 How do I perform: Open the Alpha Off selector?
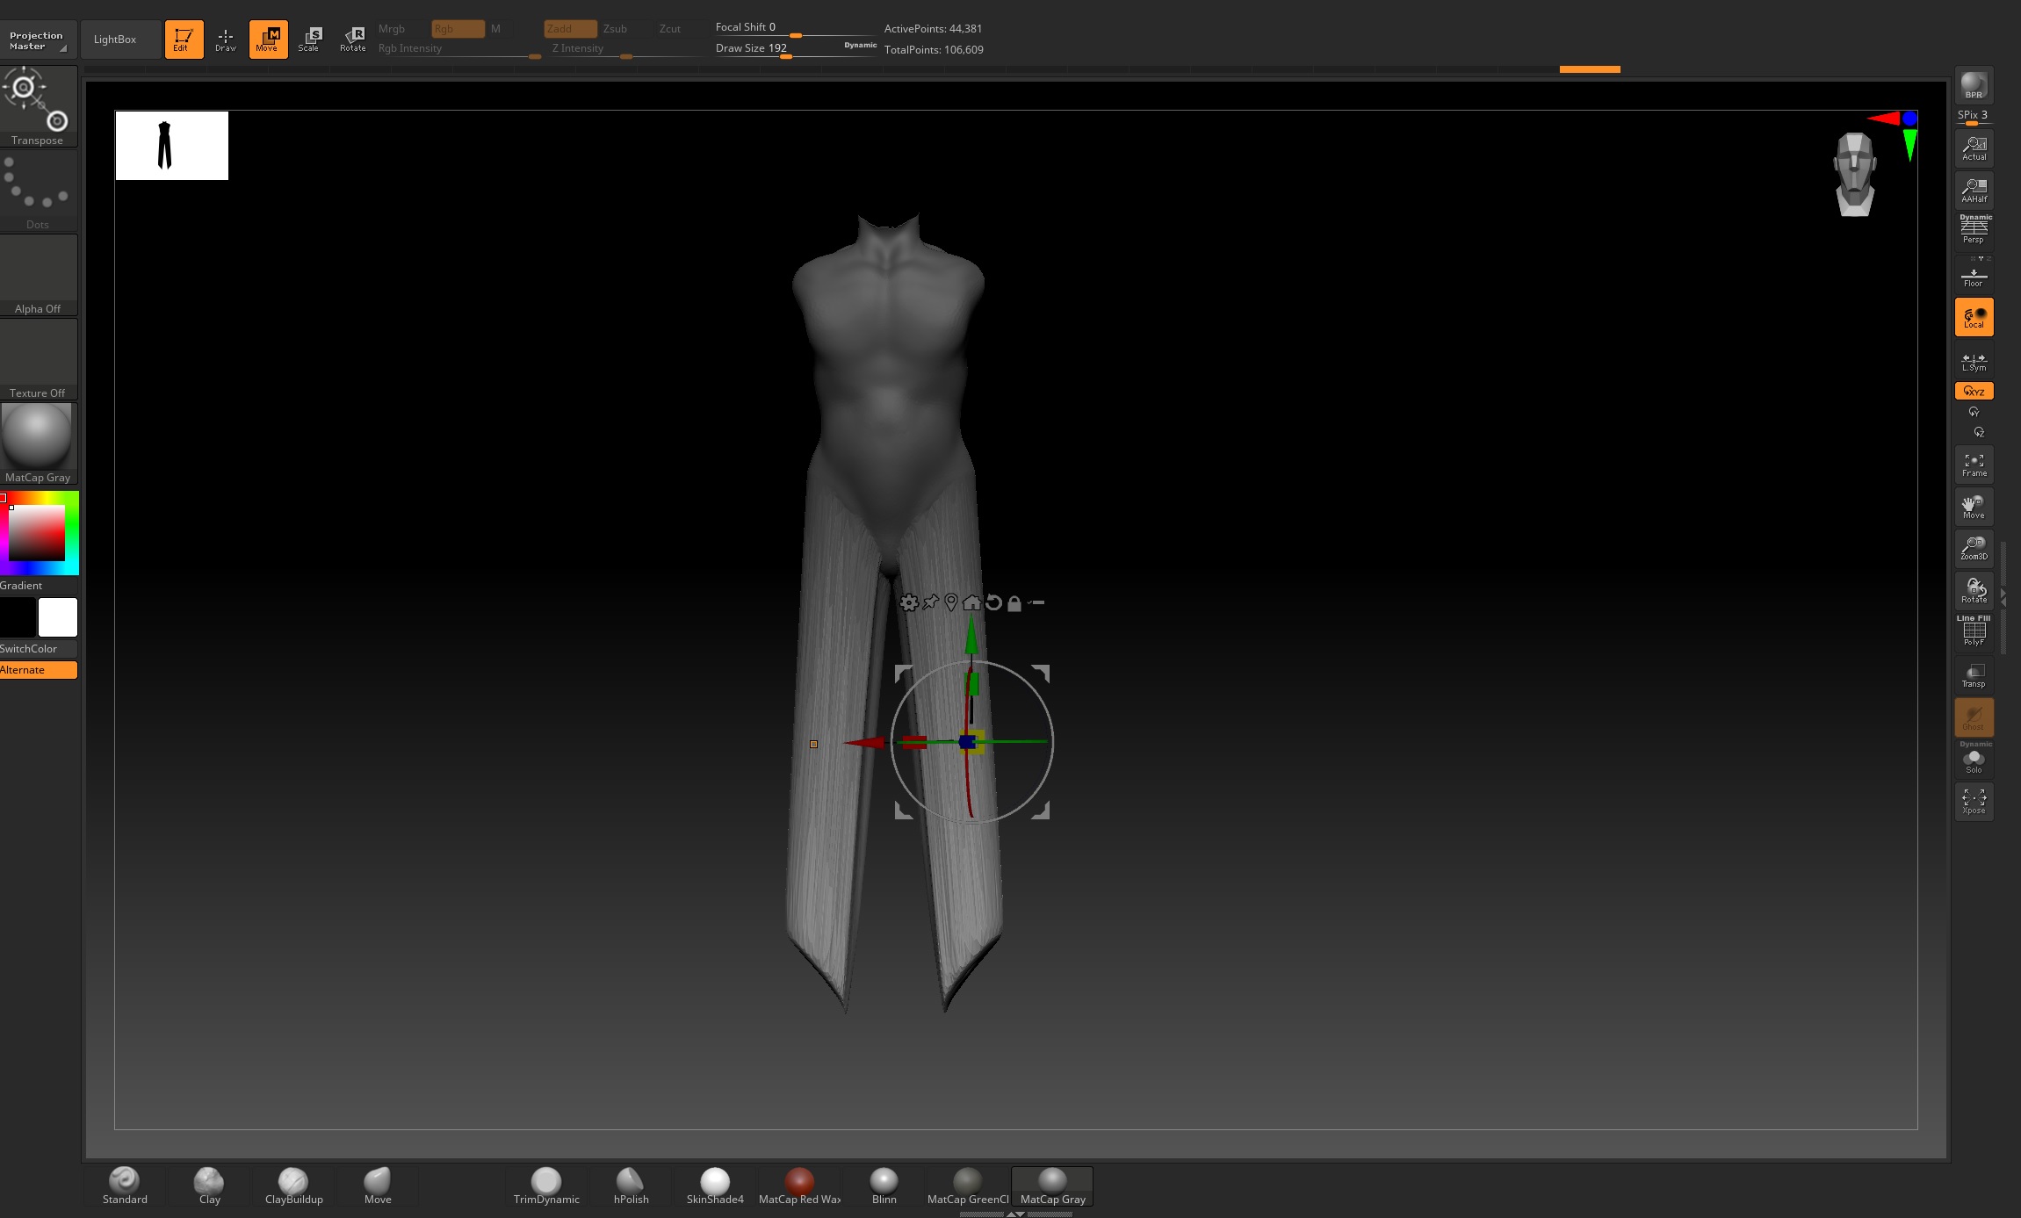click(x=38, y=274)
